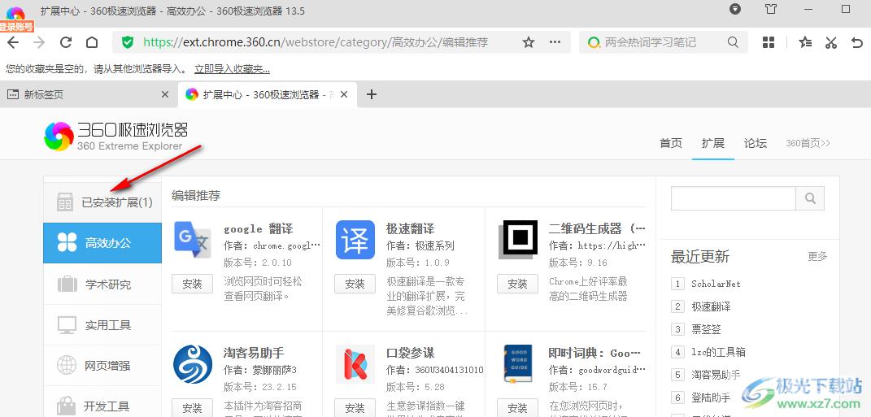Click the 淘客易助手 extension icon
Viewport: 871px width, 417px height.
(192, 364)
